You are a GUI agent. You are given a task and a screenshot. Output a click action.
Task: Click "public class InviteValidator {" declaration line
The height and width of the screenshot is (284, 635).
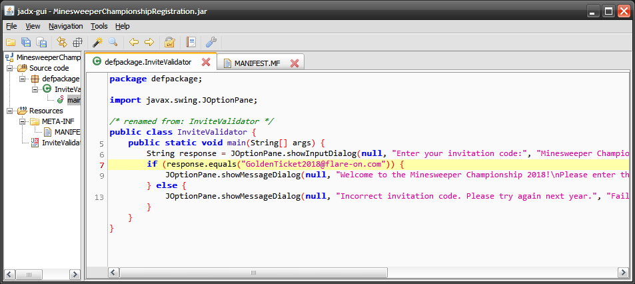[183, 132]
